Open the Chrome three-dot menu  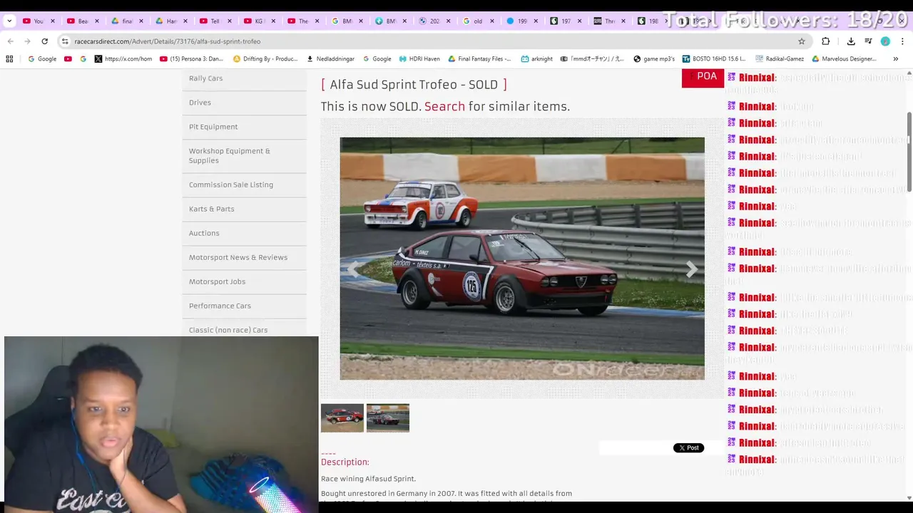pyautogui.click(x=902, y=41)
